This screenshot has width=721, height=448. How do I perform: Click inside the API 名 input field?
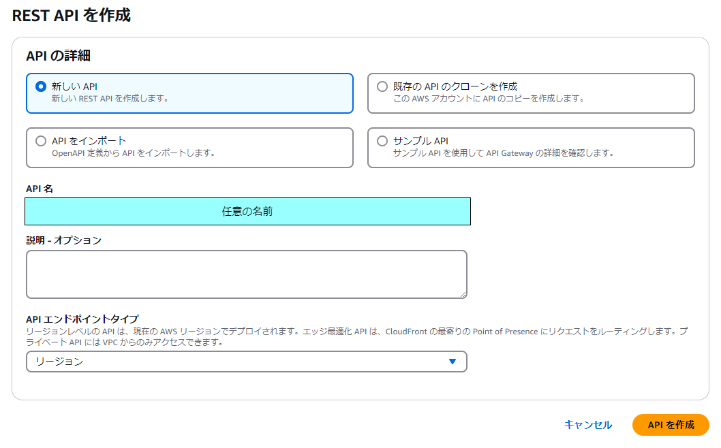pos(248,211)
